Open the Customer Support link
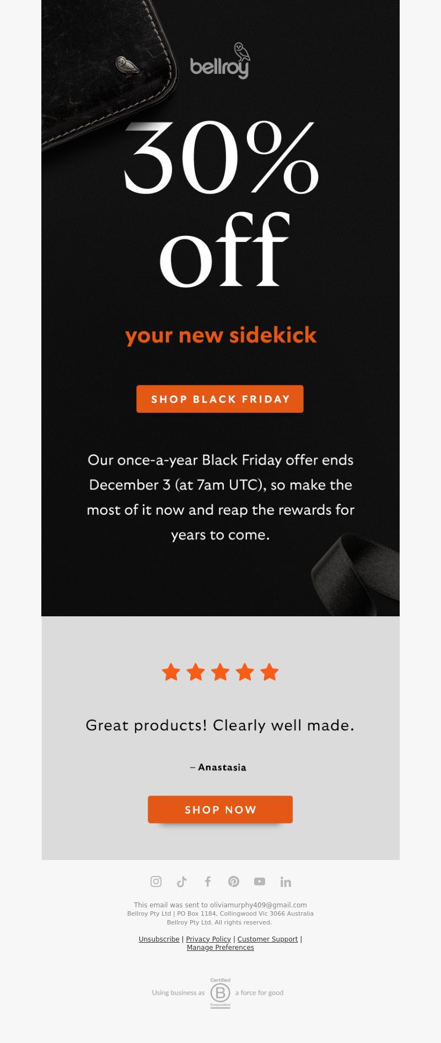 [267, 939]
